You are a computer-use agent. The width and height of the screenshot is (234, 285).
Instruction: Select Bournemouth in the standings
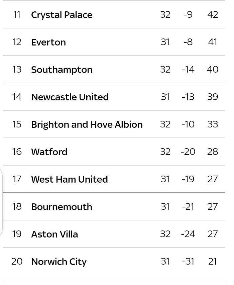[x=62, y=207]
